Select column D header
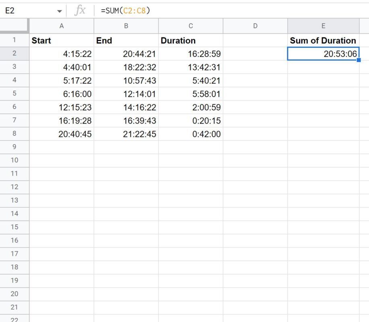Screen dimensions: 369x322 click(x=255, y=26)
